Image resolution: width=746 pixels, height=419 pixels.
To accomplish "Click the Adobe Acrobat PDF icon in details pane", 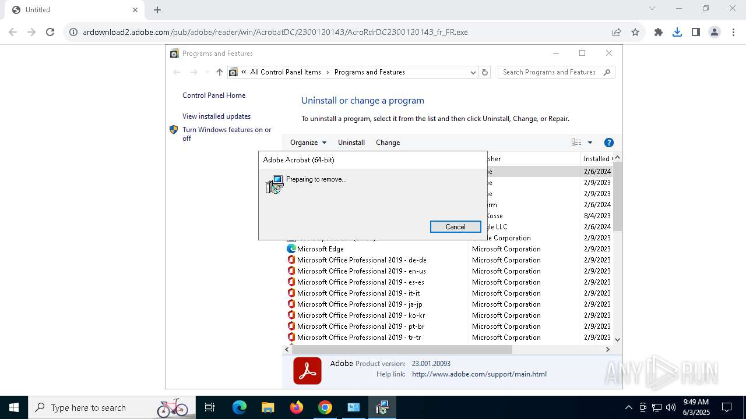I will [307, 371].
